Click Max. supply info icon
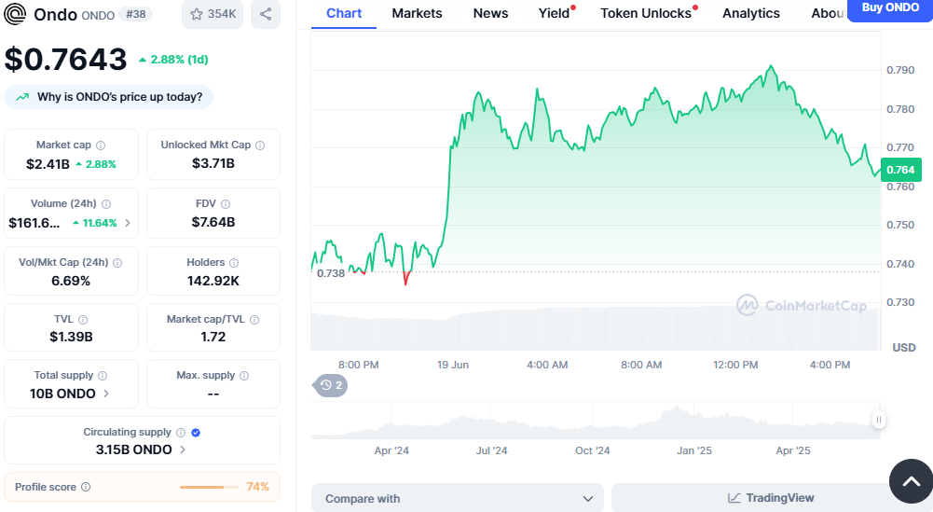 pos(244,376)
